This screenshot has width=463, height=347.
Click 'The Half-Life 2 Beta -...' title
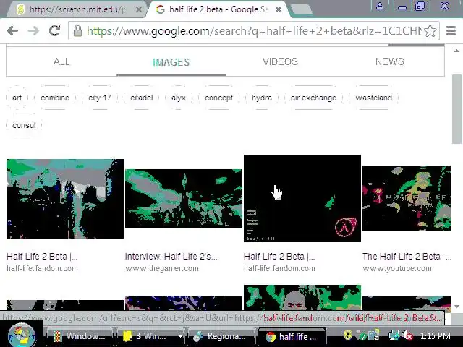407,257
